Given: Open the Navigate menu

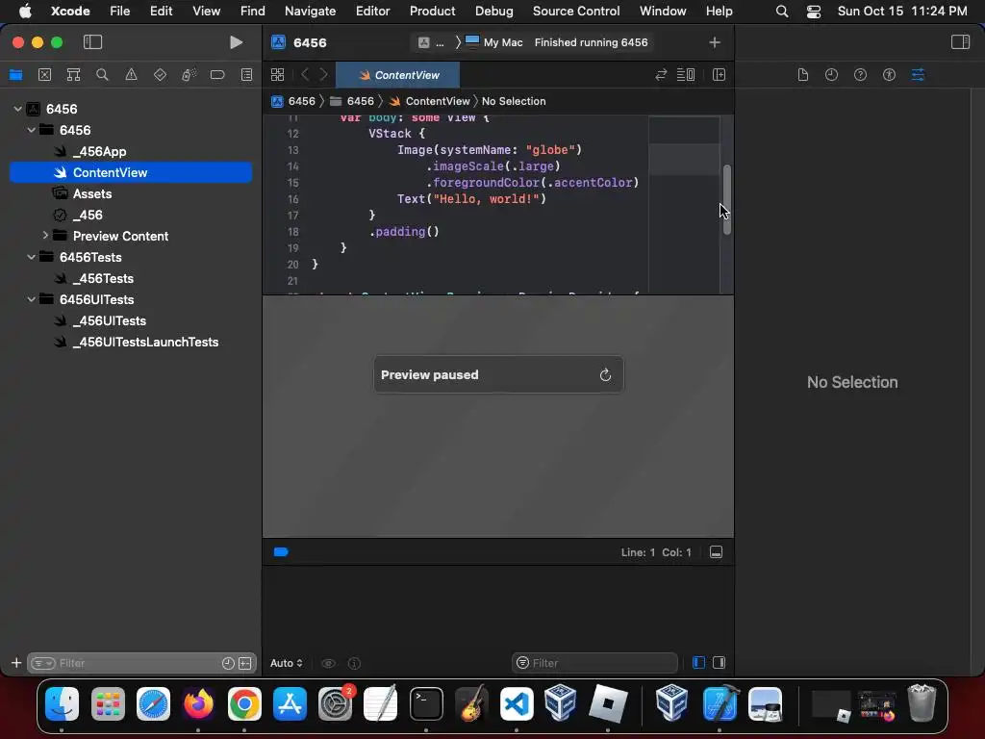Looking at the screenshot, I should [311, 11].
